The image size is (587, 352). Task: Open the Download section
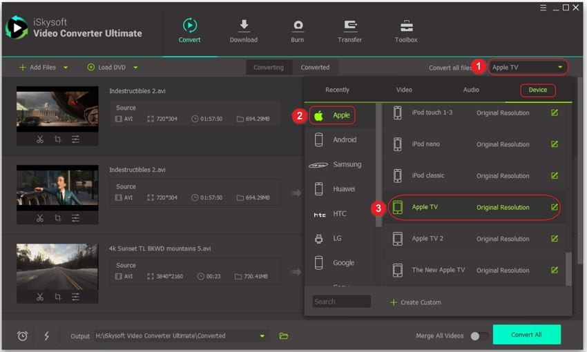(x=244, y=30)
